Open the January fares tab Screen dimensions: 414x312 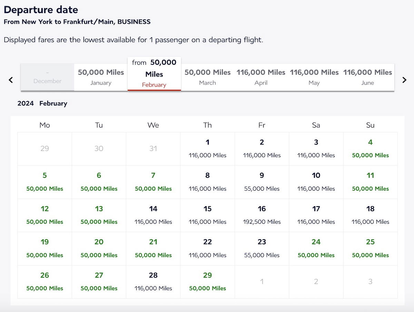click(x=100, y=77)
